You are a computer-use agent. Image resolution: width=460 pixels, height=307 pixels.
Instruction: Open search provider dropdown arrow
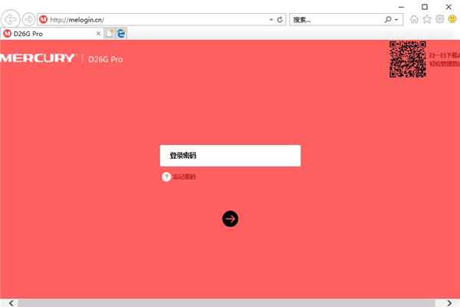click(396, 20)
